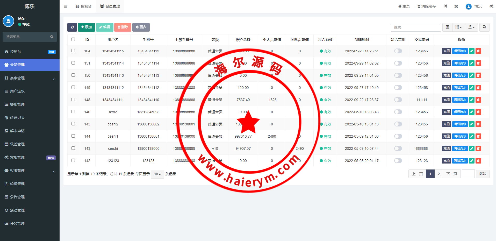The image size is (496, 241).
Task: Toggle the disable switch for ID 164
Action: click(x=398, y=51)
